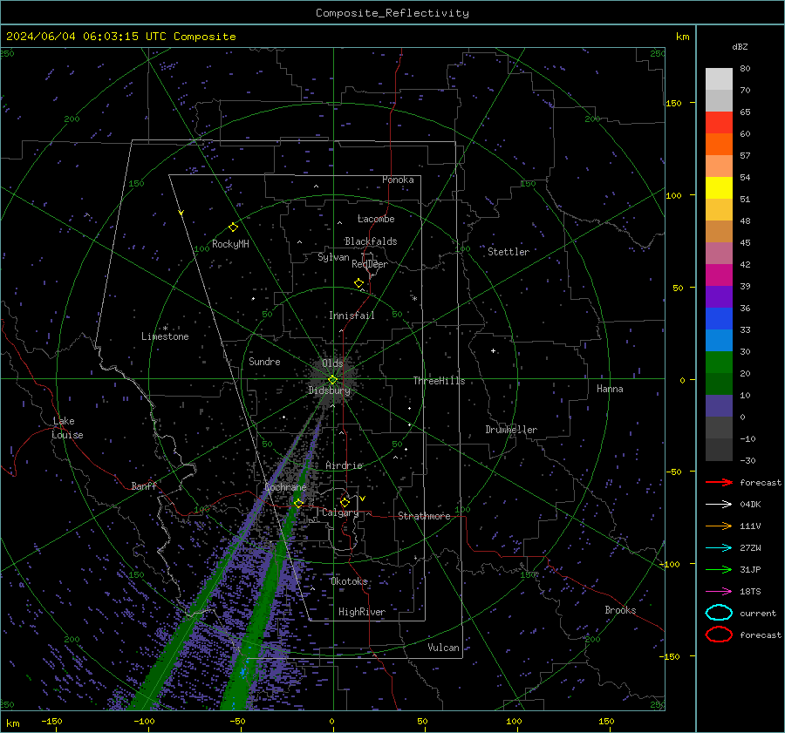
Task: Click the Calgary city label
Action: coord(340,512)
